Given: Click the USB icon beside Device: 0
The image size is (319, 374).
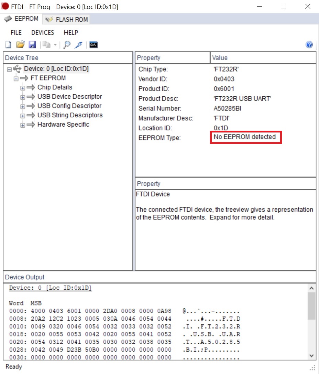Looking at the screenshot, I should (17, 69).
